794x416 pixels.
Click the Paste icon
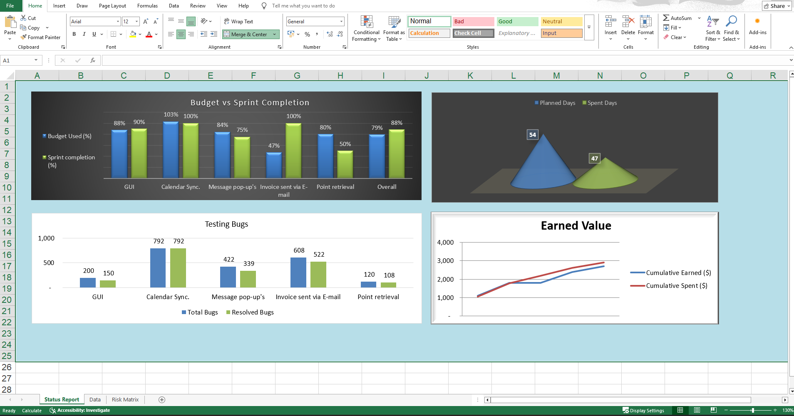tap(10, 22)
